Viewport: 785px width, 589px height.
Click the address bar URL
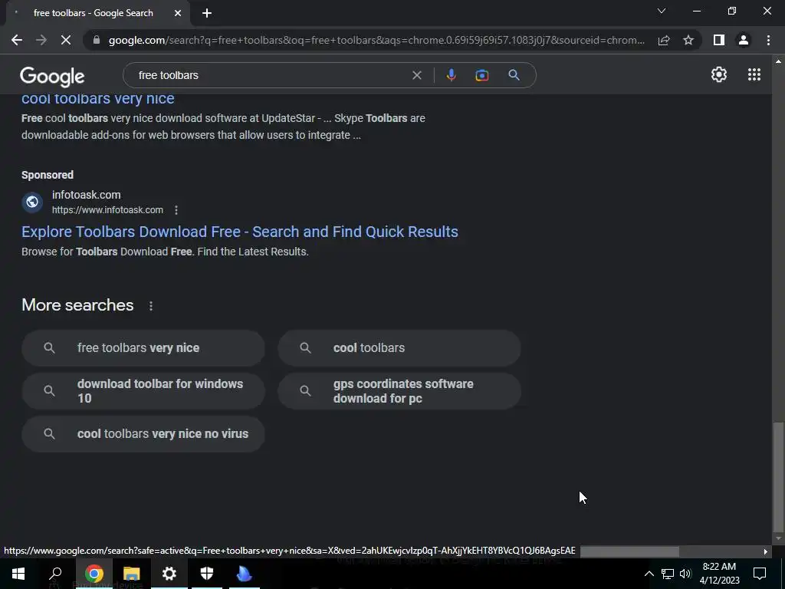pyautogui.click(x=376, y=40)
